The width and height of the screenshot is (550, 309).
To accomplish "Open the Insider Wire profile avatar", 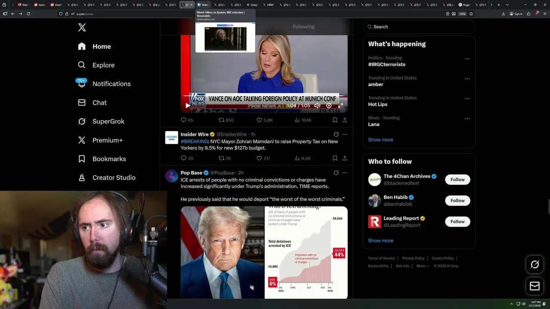I will point(171,137).
